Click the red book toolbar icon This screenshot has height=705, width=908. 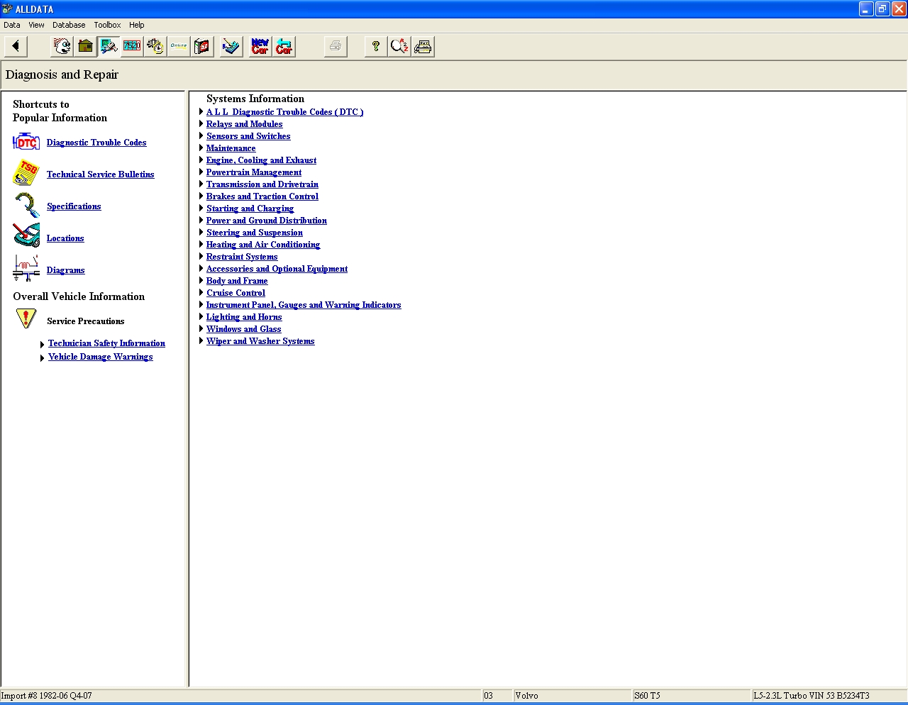203,47
